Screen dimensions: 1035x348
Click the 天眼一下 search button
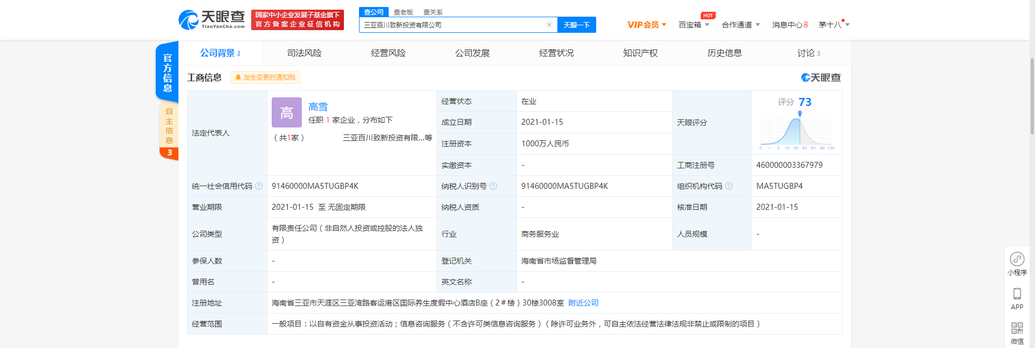[576, 25]
